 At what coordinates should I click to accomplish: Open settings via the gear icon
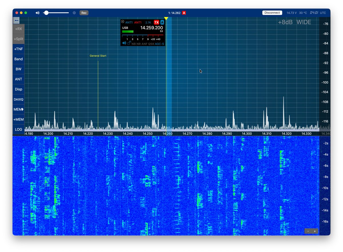(74, 13)
